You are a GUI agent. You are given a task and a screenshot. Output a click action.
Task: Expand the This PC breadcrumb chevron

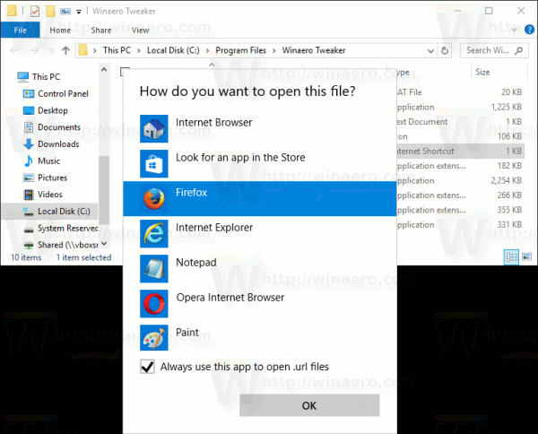139,51
